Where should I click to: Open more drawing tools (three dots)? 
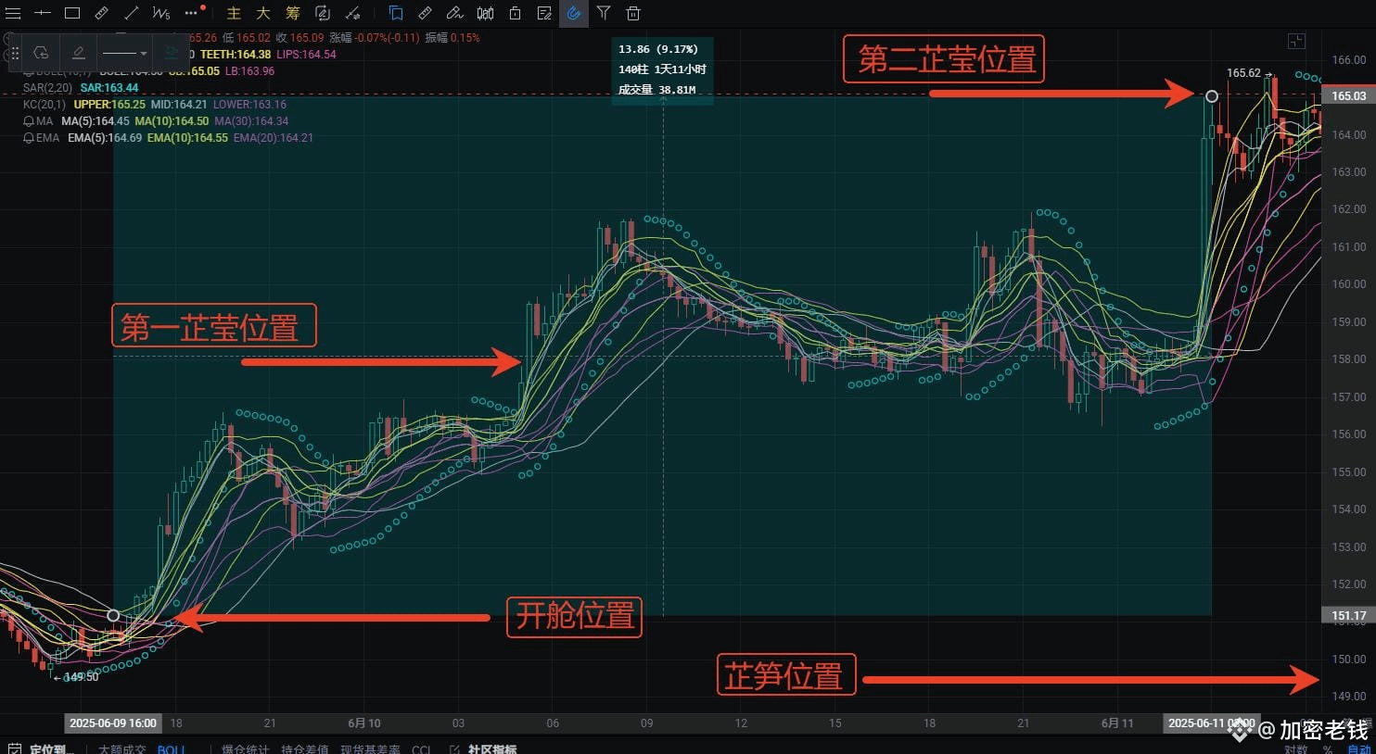(x=192, y=13)
